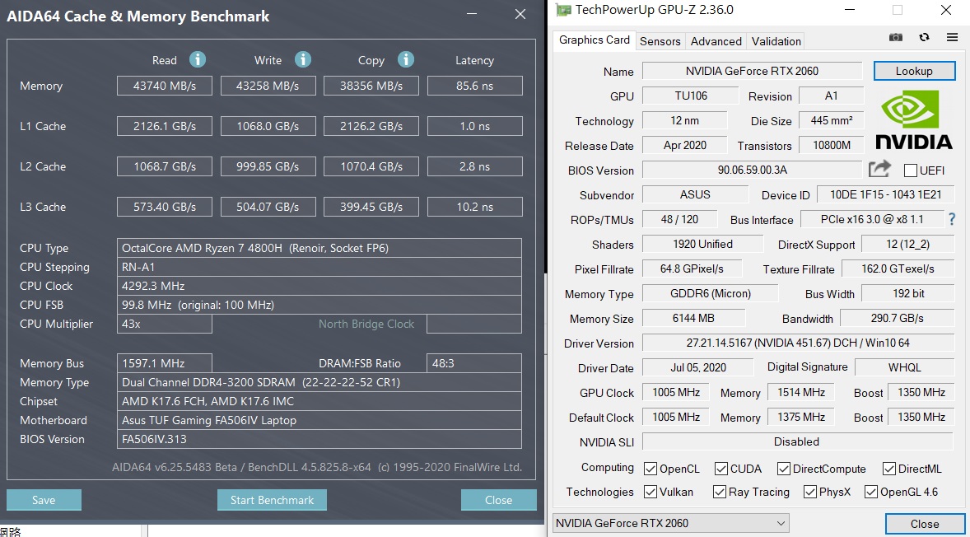Viewport: 970px width, 537px height.
Task: Click Memory Read value 43740 MB/s
Action: (165, 86)
